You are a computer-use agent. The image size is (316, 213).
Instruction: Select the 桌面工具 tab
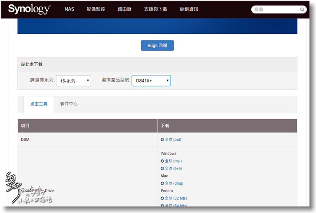(39, 104)
